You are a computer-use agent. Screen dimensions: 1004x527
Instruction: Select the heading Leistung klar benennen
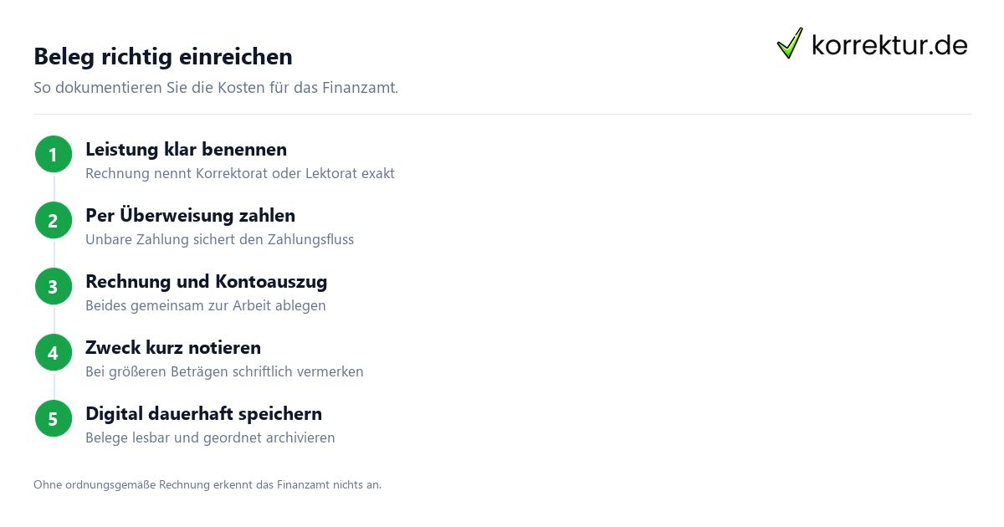186,150
